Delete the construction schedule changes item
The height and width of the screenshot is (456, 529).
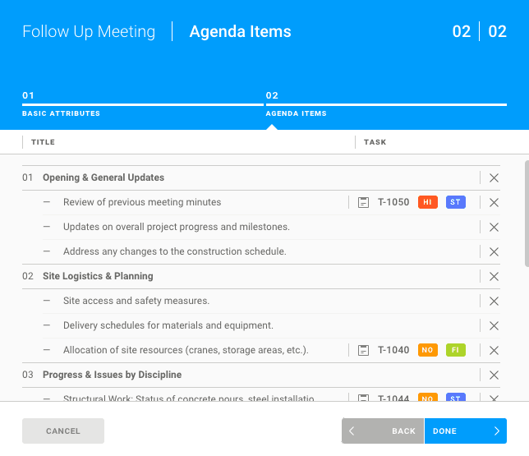pos(494,251)
